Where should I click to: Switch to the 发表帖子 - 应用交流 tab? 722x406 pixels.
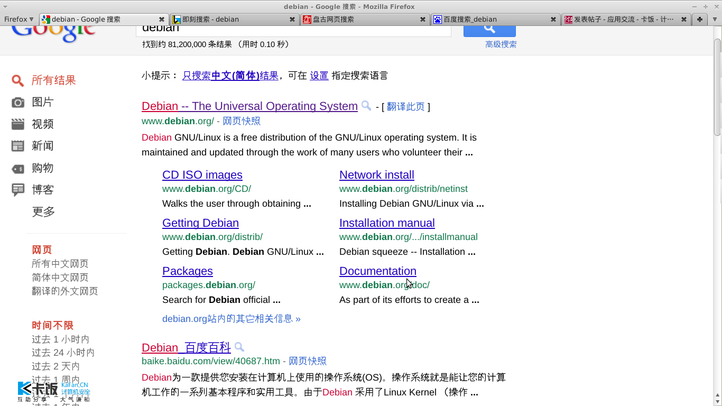coord(626,19)
